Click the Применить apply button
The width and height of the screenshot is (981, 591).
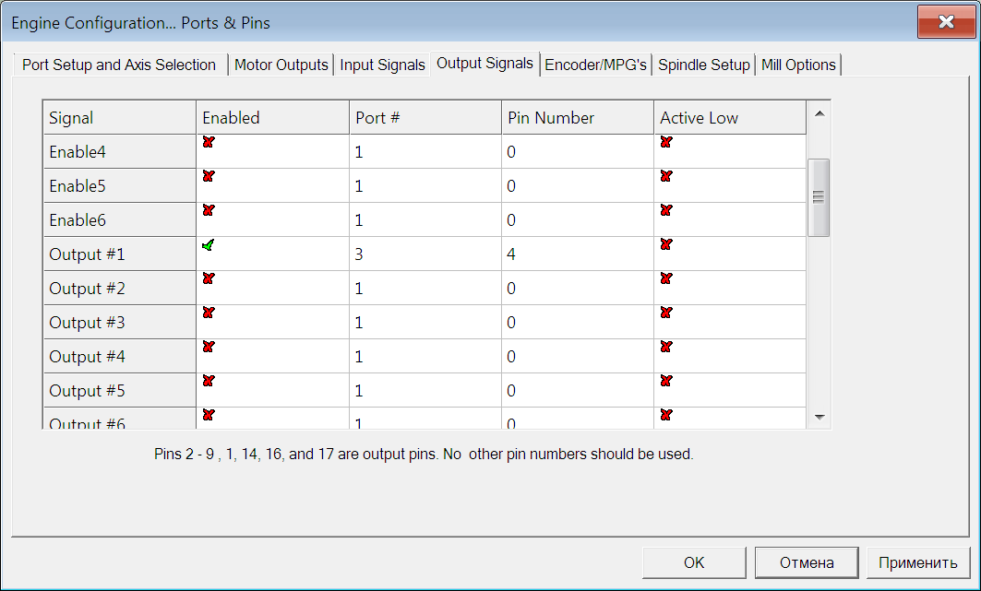(x=917, y=562)
